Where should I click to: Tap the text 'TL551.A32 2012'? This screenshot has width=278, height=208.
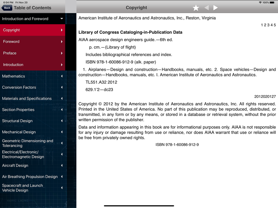101,82
